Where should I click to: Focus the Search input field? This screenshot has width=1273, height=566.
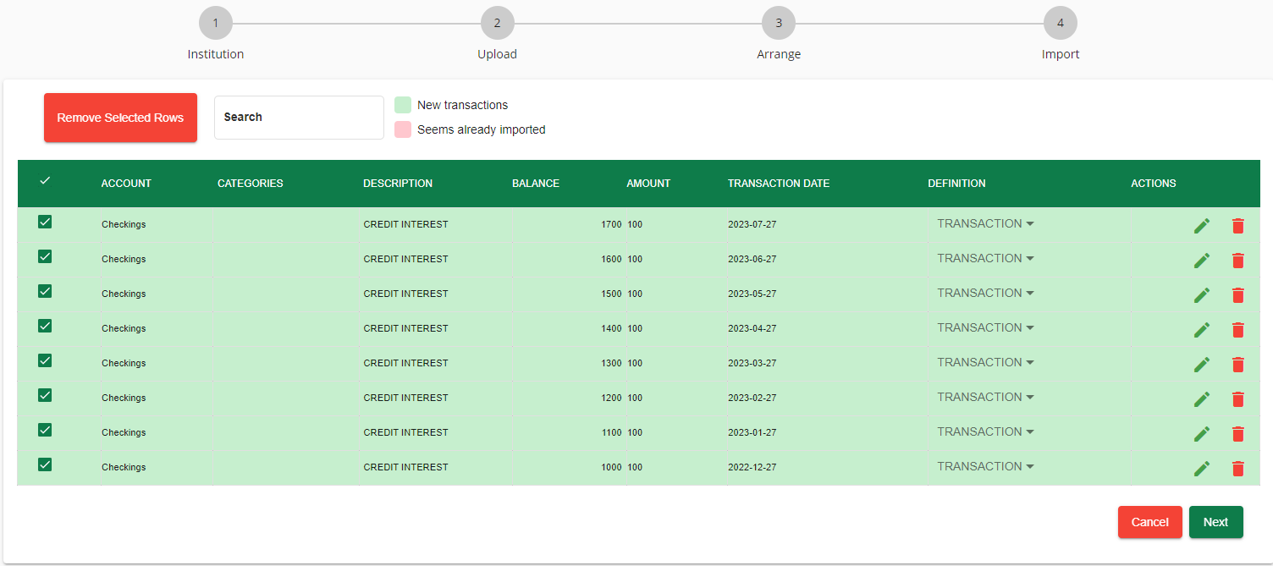pyautogui.click(x=299, y=118)
